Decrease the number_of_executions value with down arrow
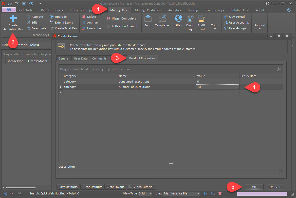296x198 pixels. pos(237,88)
